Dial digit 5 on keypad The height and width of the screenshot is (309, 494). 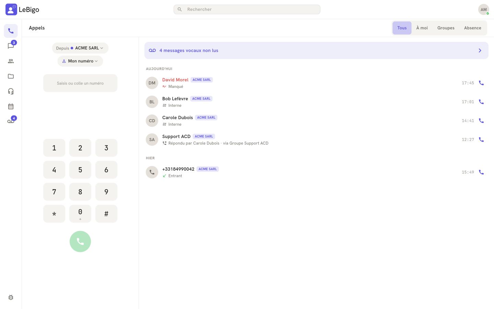[x=80, y=170]
